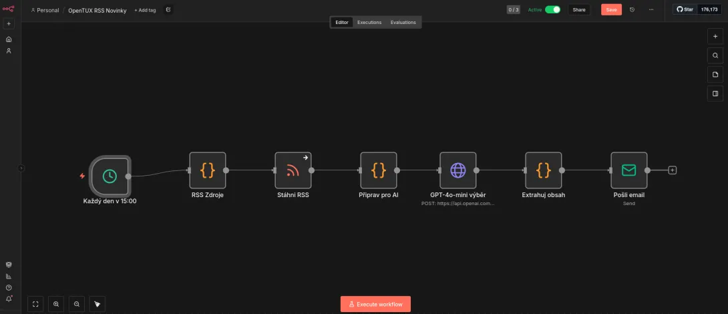728x314 pixels.
Task: Select the Připrav pro AI code node
Action: (379, 170)
